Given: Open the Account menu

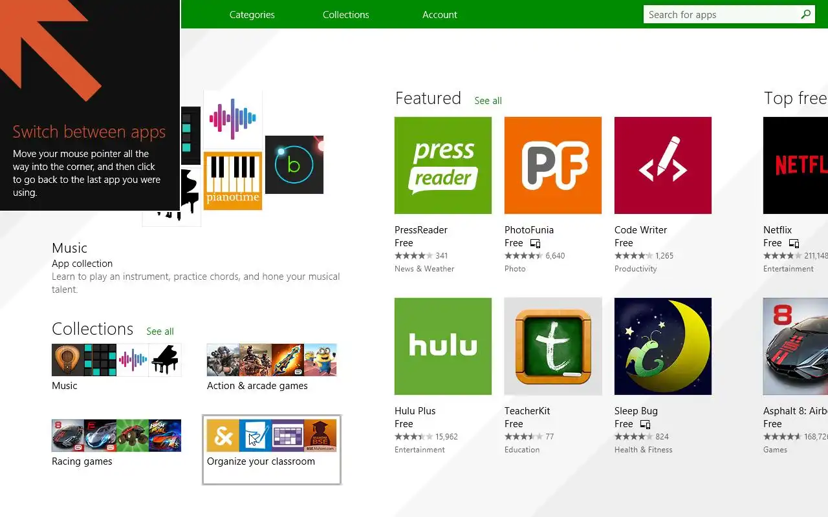Looking at the screenshot, I should (x=440, y=14).
